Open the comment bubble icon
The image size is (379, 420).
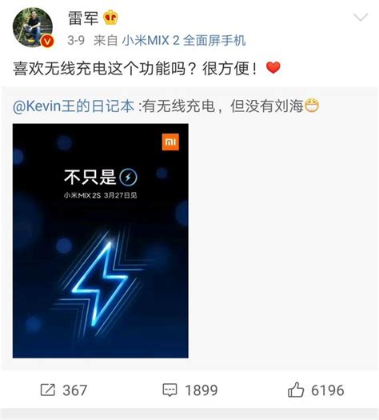(x=170, y=390)
